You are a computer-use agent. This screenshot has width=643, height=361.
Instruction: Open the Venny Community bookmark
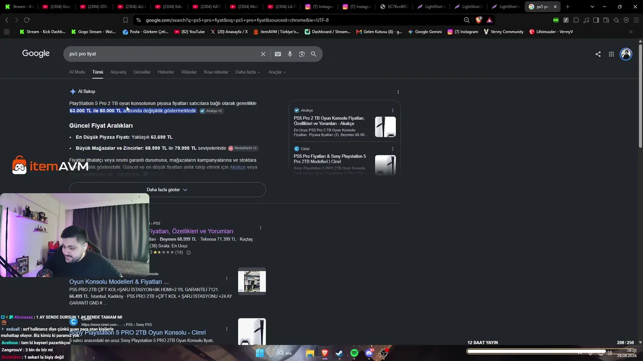503,32
